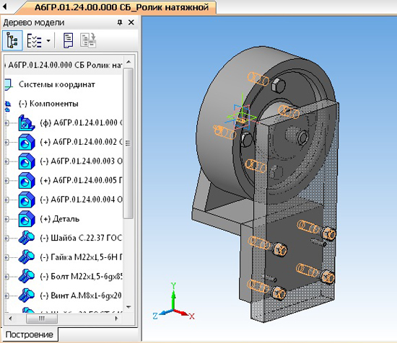This screenshot has height=343, width=397.
Task: Click the tree's vertical scroll down arrow
Action: tap(128, 307)
